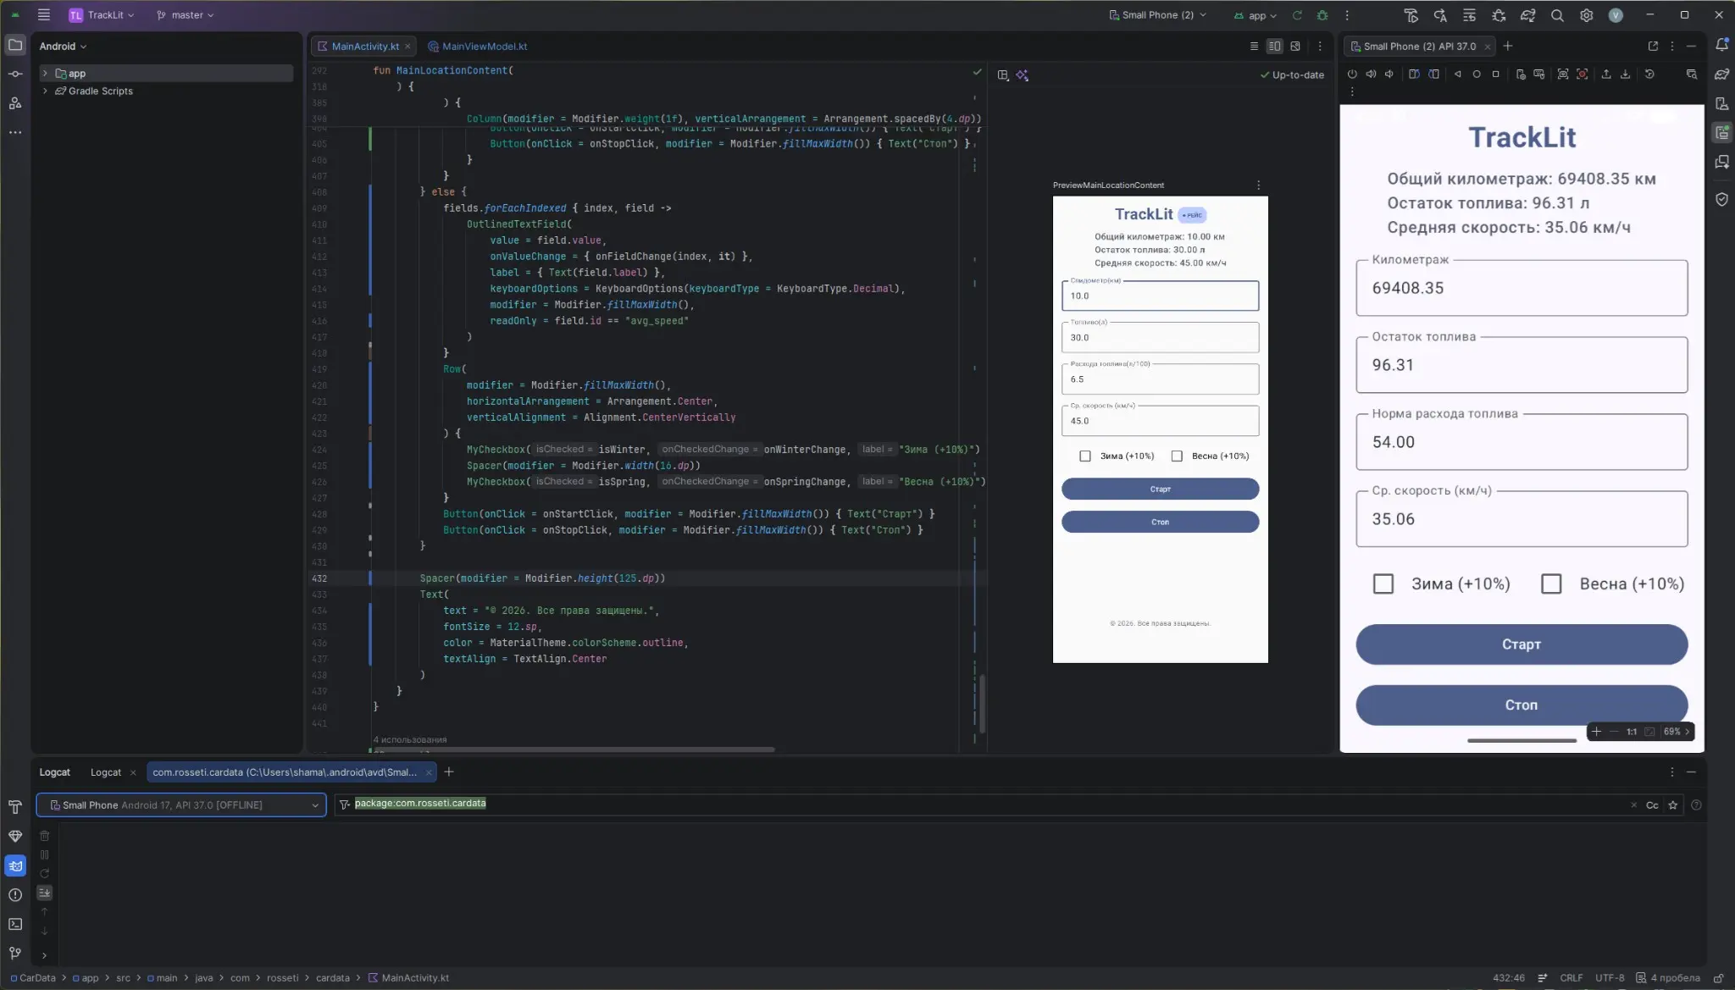Screen dimensions: 1735x990
Task: Open Android project view dropdown
Action: pyautogui.click(x=63, y=47)
